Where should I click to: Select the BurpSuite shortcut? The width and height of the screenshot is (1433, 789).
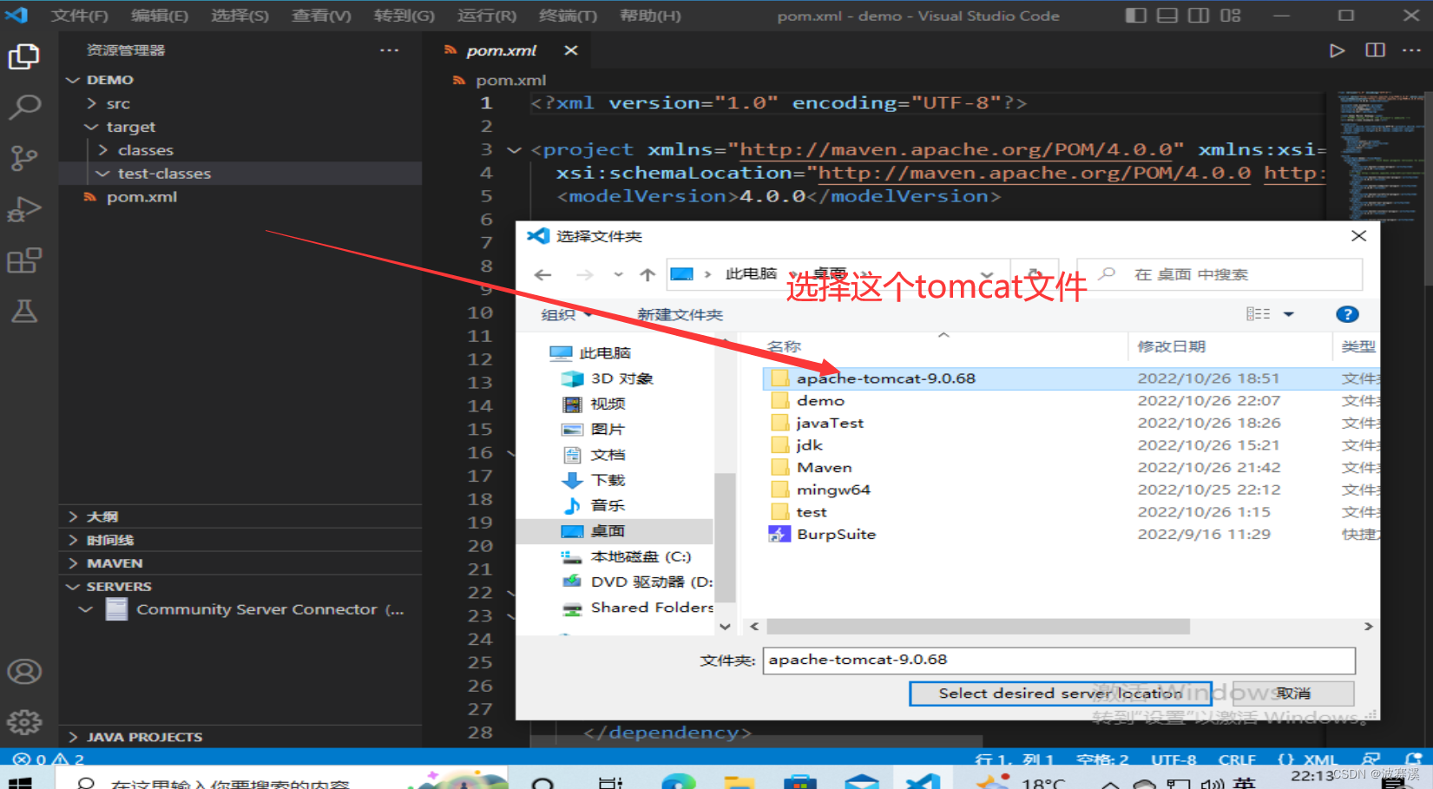click(836, 535)
